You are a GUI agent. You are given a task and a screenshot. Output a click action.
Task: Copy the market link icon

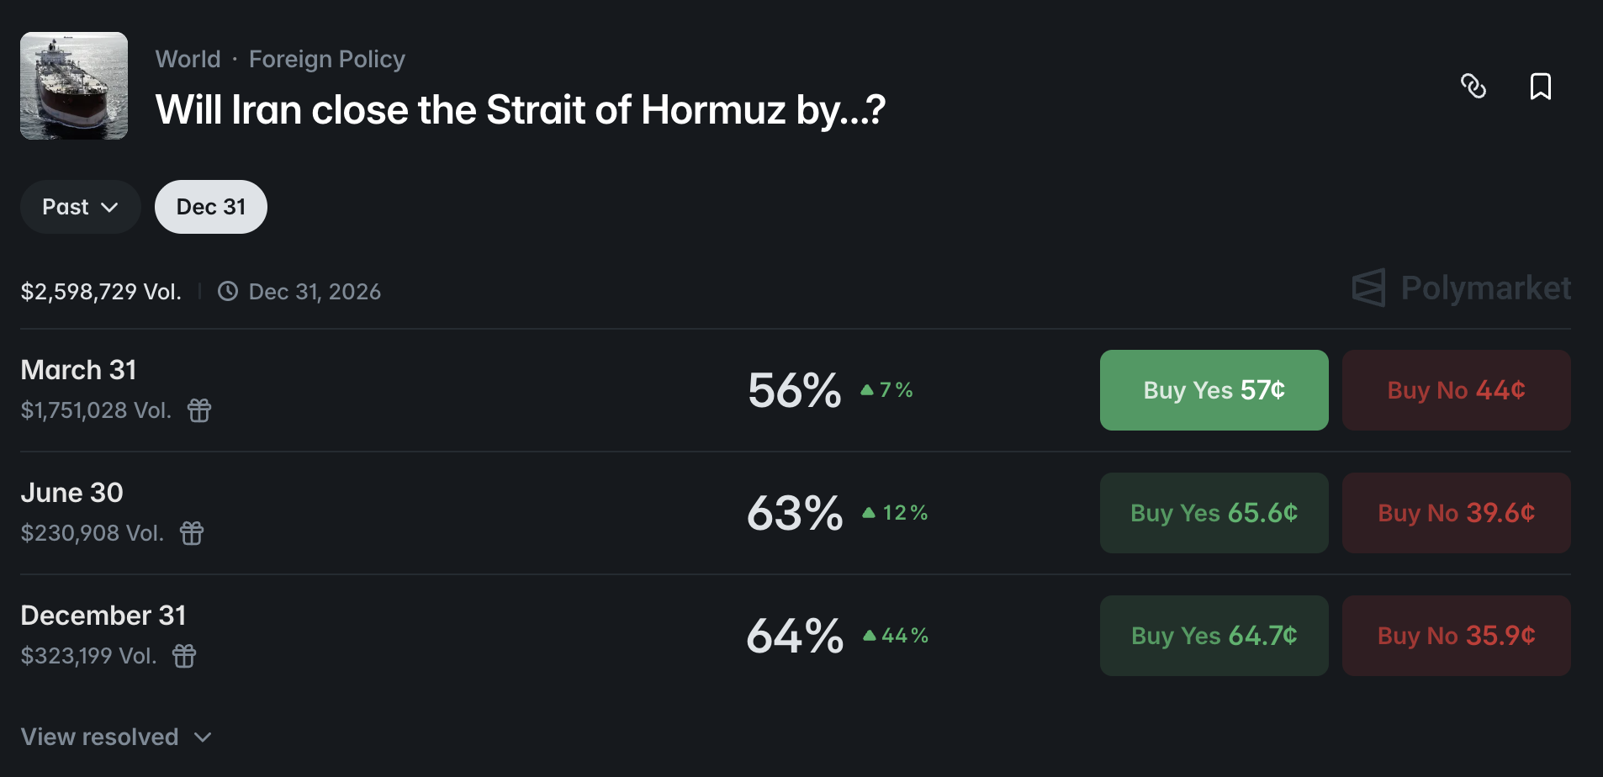click(1473, 86)
